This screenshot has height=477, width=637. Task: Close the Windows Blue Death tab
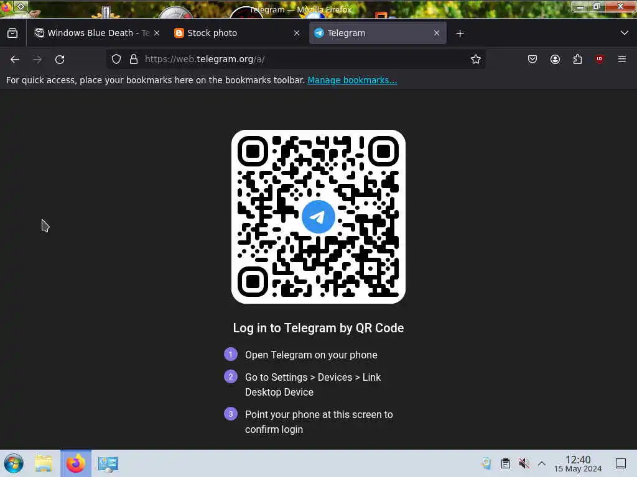tap(157, 34)
